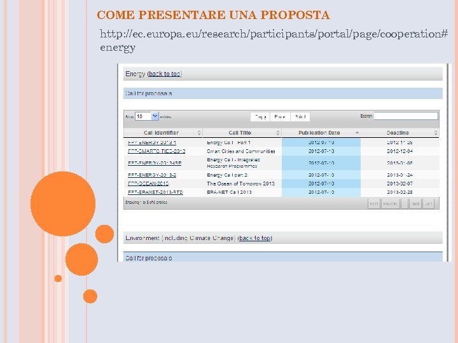Screen dimensions: 458x343
Task: Click the Print button above the table
Action: (300, 117)
